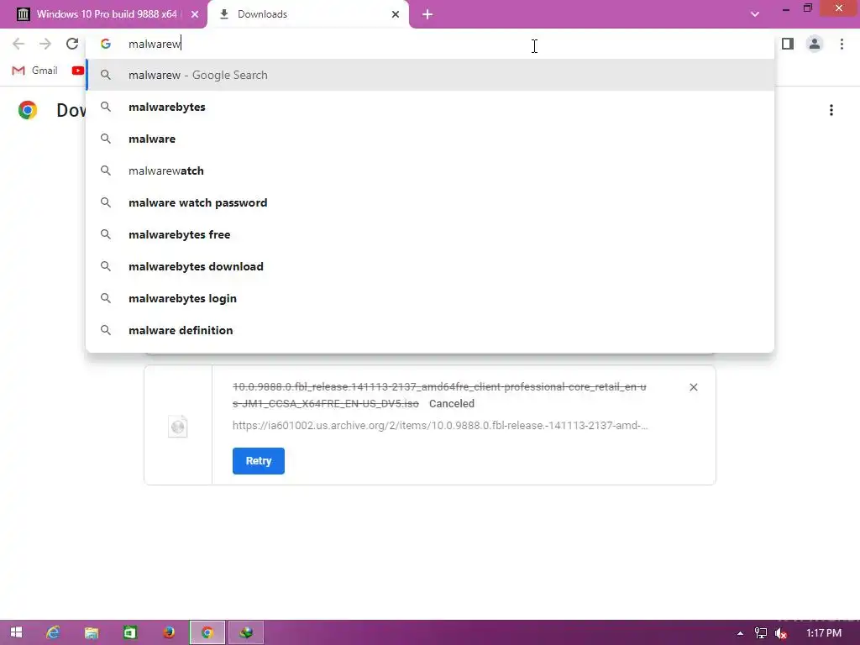This screenshot has height=645, width=860.
Task: Choose the 'malware' suggestion
Action: click(x=430, y=139)
